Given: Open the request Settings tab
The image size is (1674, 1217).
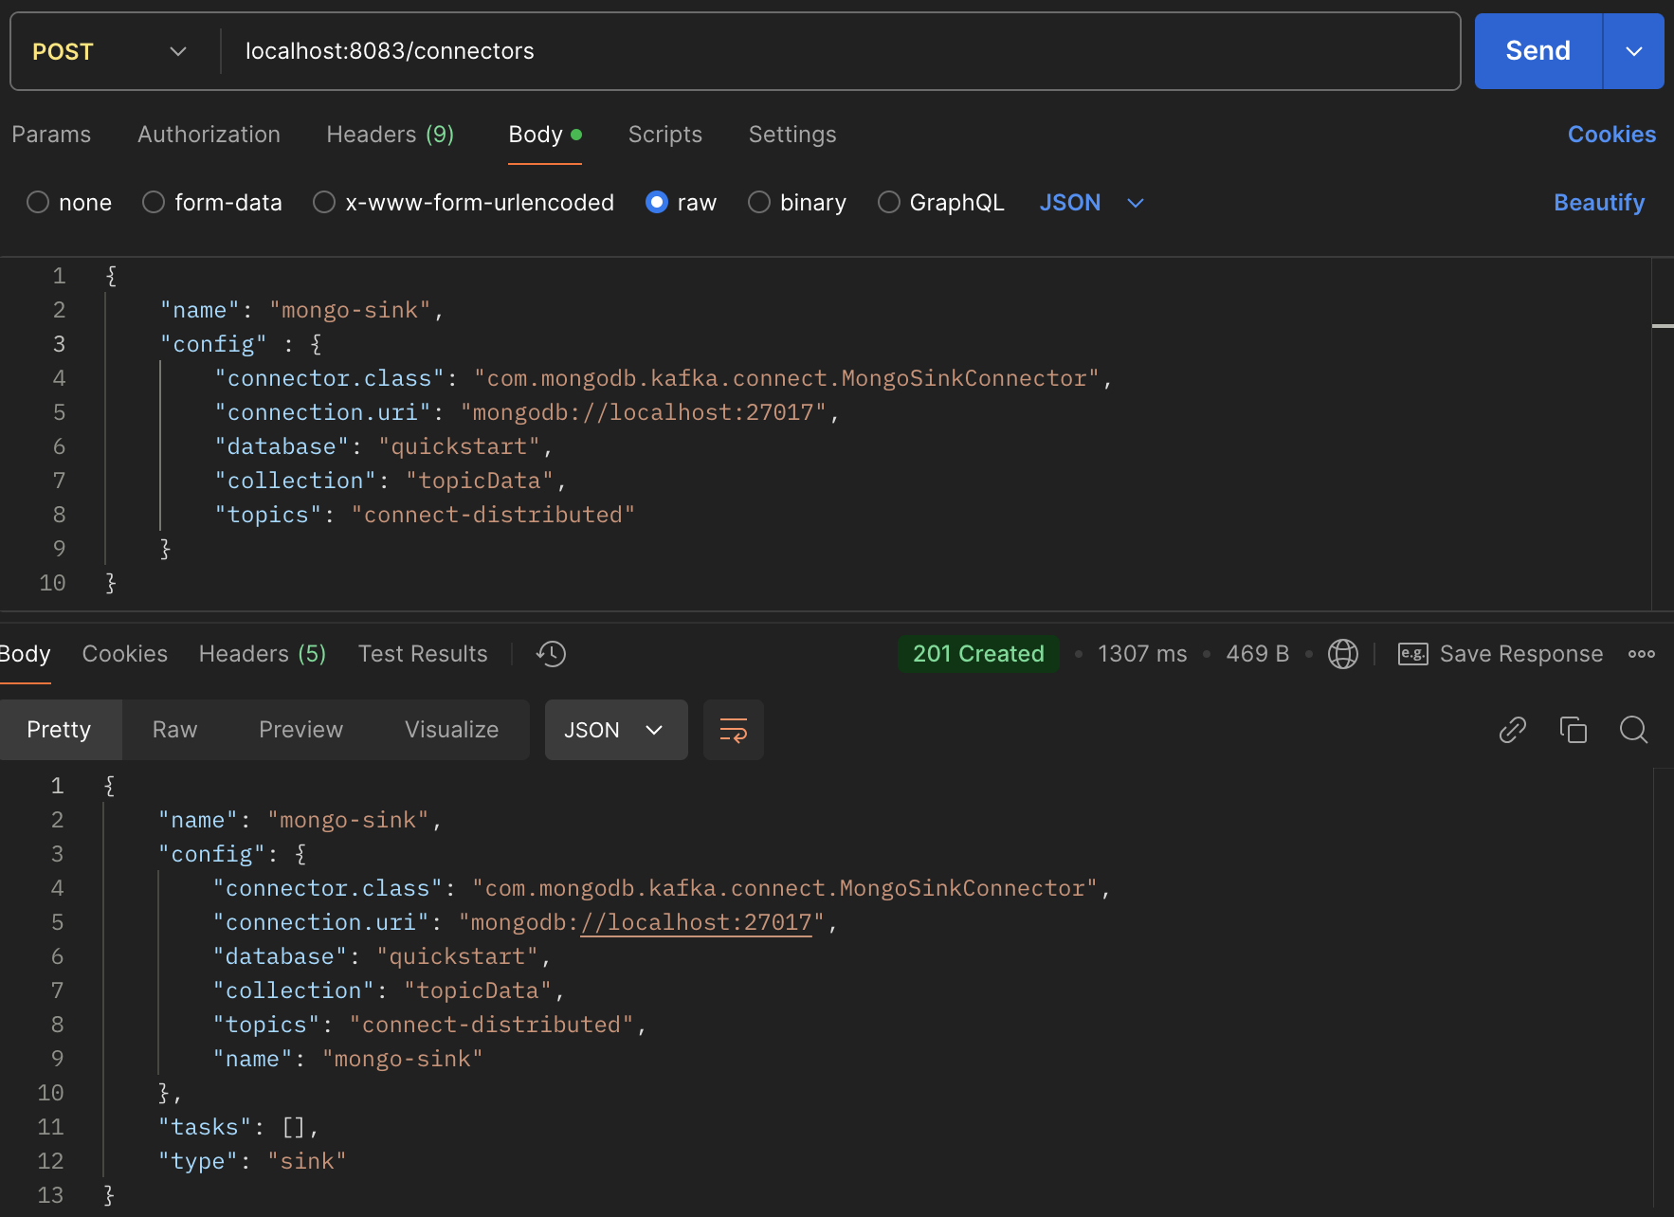Looking at the screenshot, I should (x=792, y=135).
